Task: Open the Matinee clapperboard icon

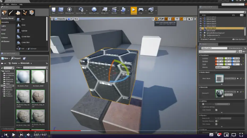Action: point(114,11)
